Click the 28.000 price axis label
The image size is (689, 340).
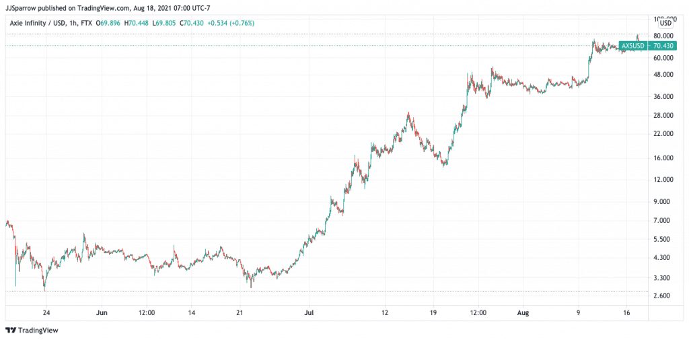pyautogui.click(x=663, y=115)
